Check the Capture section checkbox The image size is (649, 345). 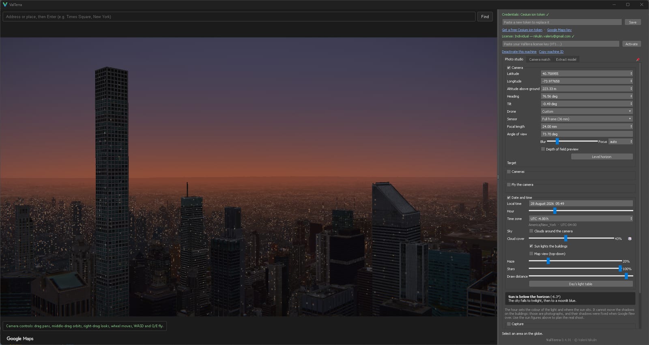coord(509,324)
